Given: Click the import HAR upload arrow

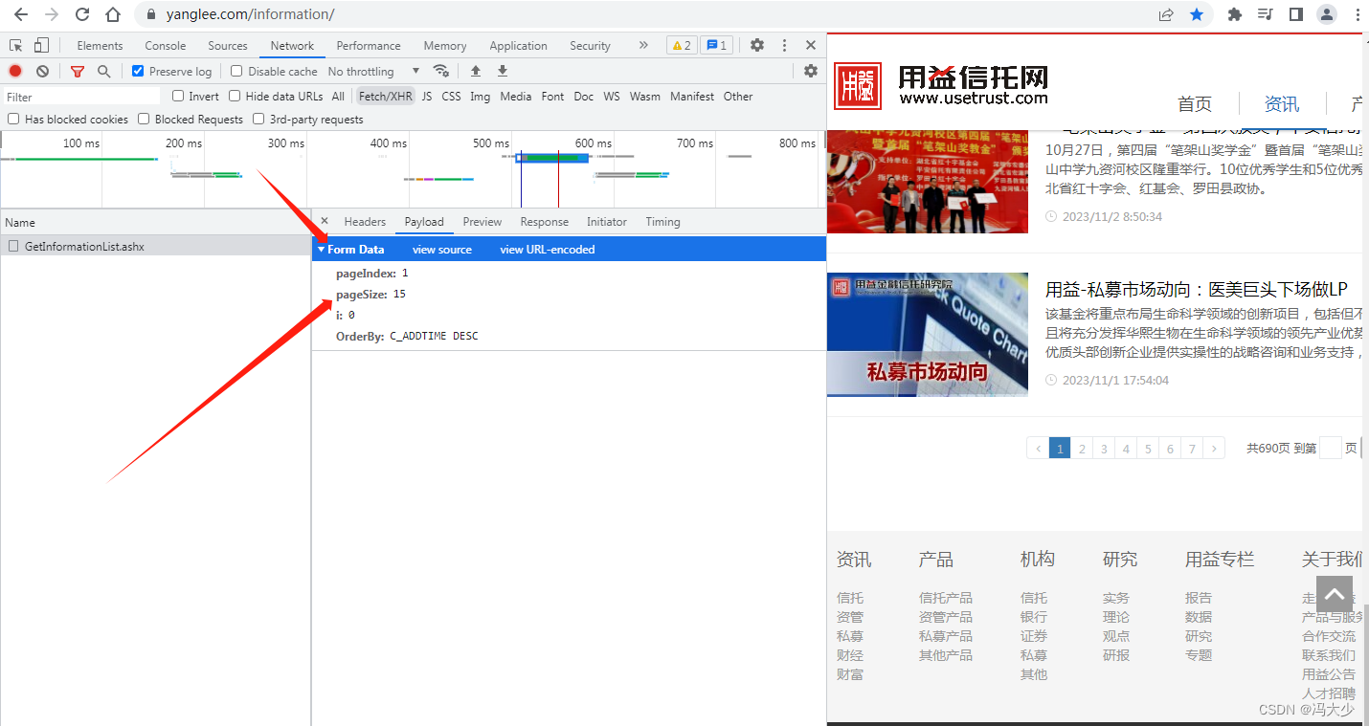Looking at the screenshot, I should (x=475, y=71).
